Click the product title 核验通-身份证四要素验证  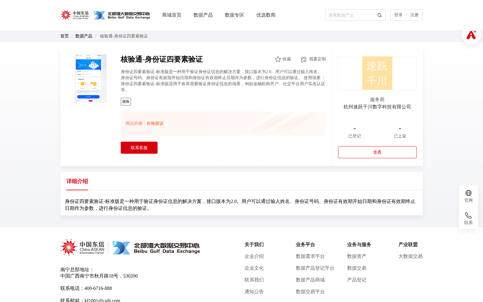[x=162, y=59]
